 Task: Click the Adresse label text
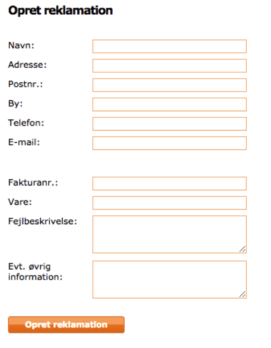click(x=27, y=65)
